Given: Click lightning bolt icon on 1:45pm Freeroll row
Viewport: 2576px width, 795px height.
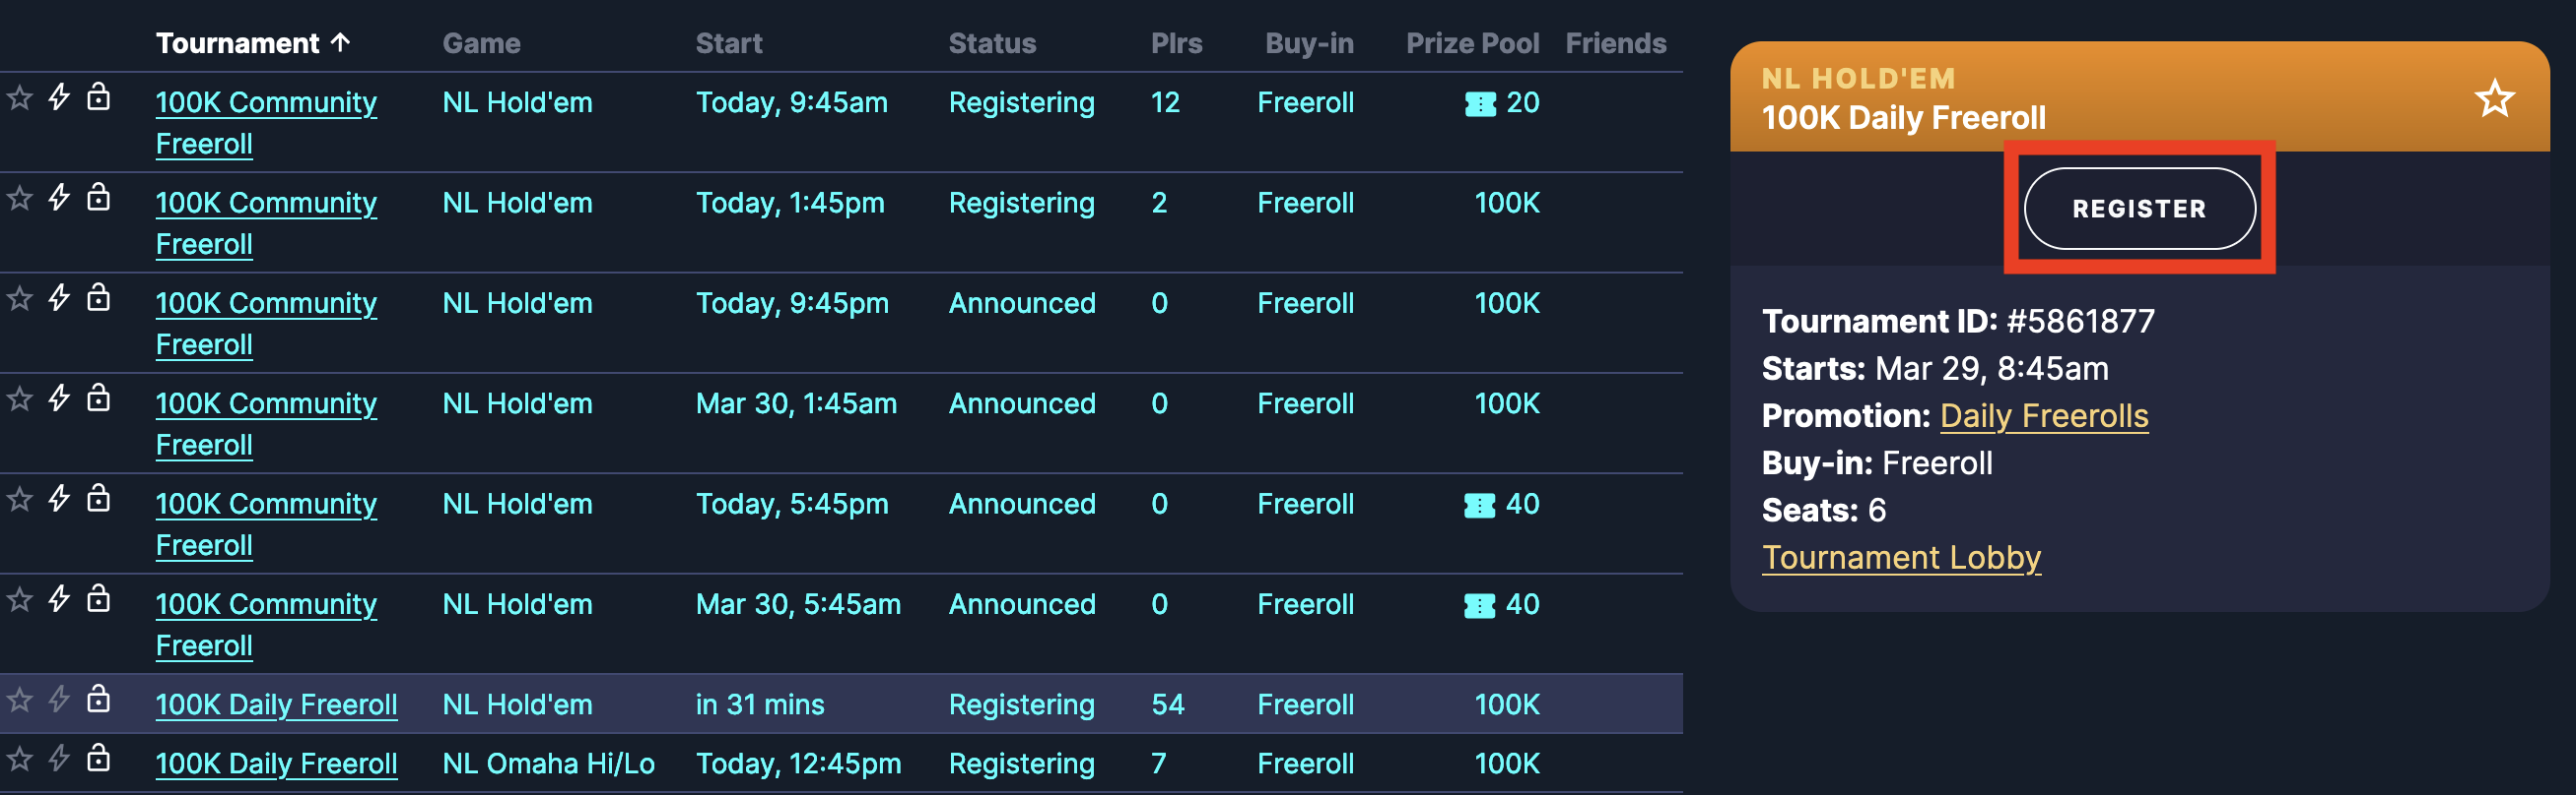Looking at the screenshot, I should pyautogui.click(x=59, y=198).
